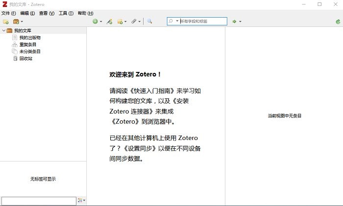Collapse the 我的文库 tree node

[3, 30]
